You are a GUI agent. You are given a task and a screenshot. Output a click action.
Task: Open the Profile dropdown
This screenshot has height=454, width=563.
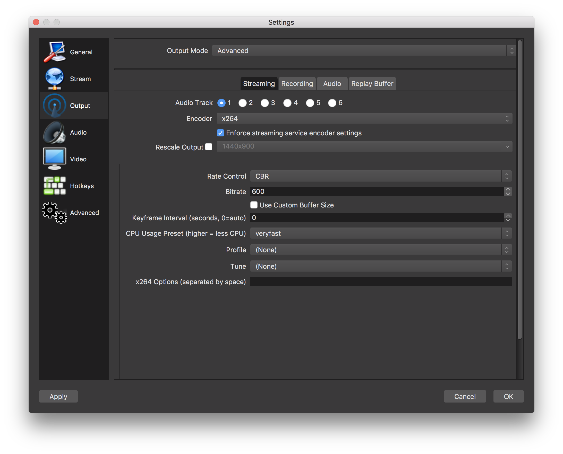(381, 249)
